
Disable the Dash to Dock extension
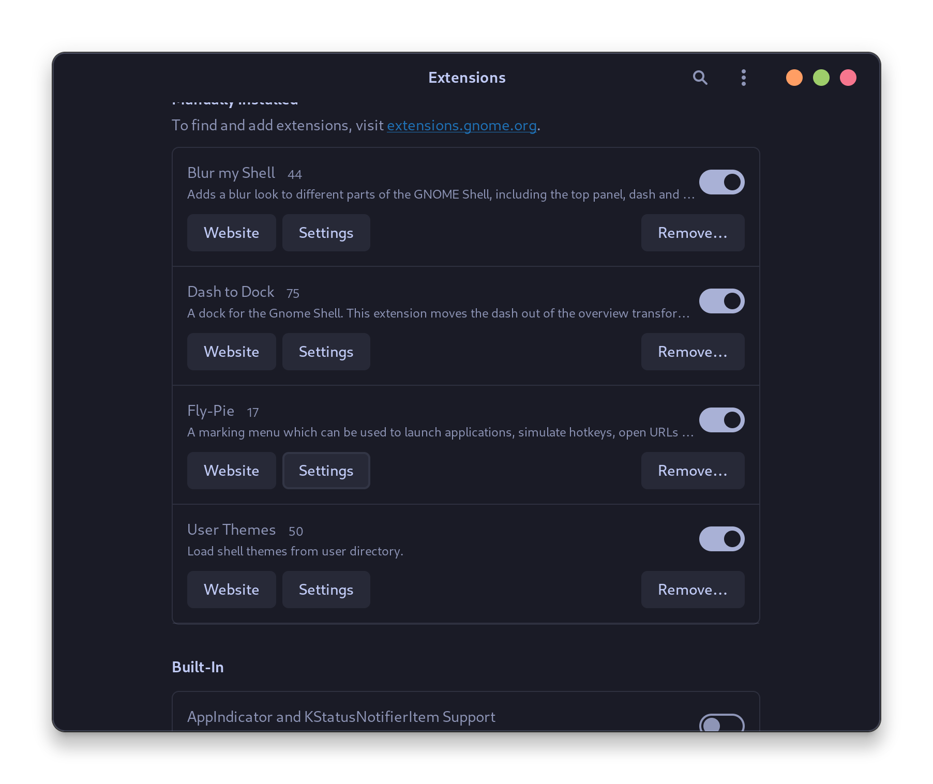(x=721, y=301)
